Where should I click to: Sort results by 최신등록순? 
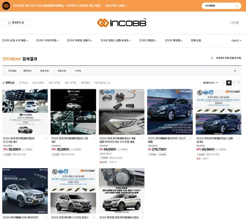tap(38, 83)
